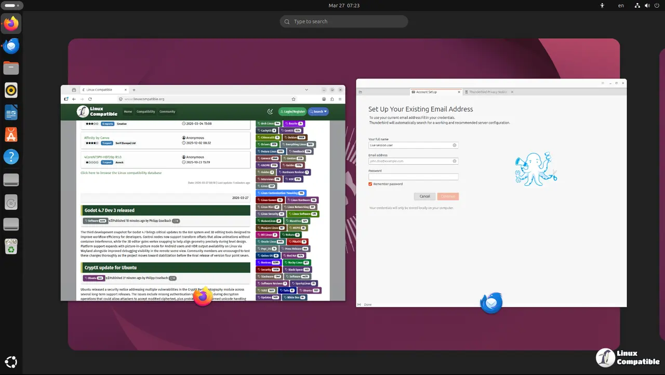Open the Files manager in the dock

click(x=11, y=68)
